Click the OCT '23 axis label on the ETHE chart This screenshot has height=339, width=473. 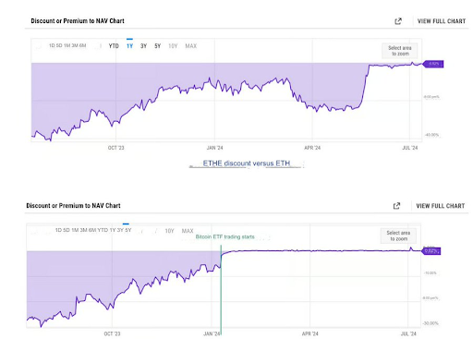point(116,148)
